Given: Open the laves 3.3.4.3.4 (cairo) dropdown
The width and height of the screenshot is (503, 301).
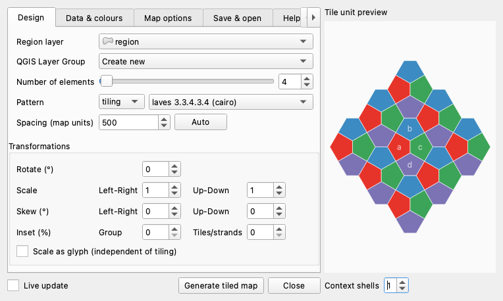Looking at the screenshot, I should pos(231,102).
